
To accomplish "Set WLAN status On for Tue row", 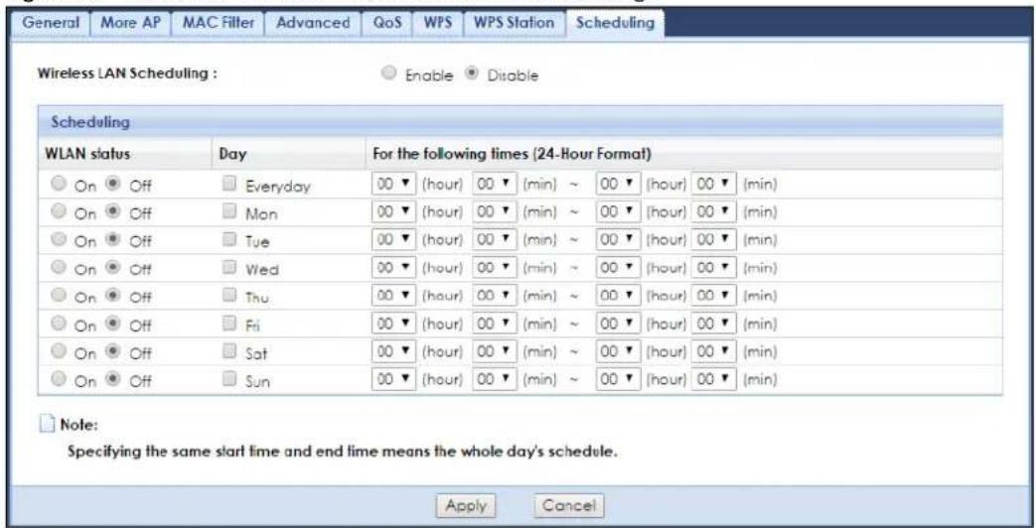I will click(58, 240).
